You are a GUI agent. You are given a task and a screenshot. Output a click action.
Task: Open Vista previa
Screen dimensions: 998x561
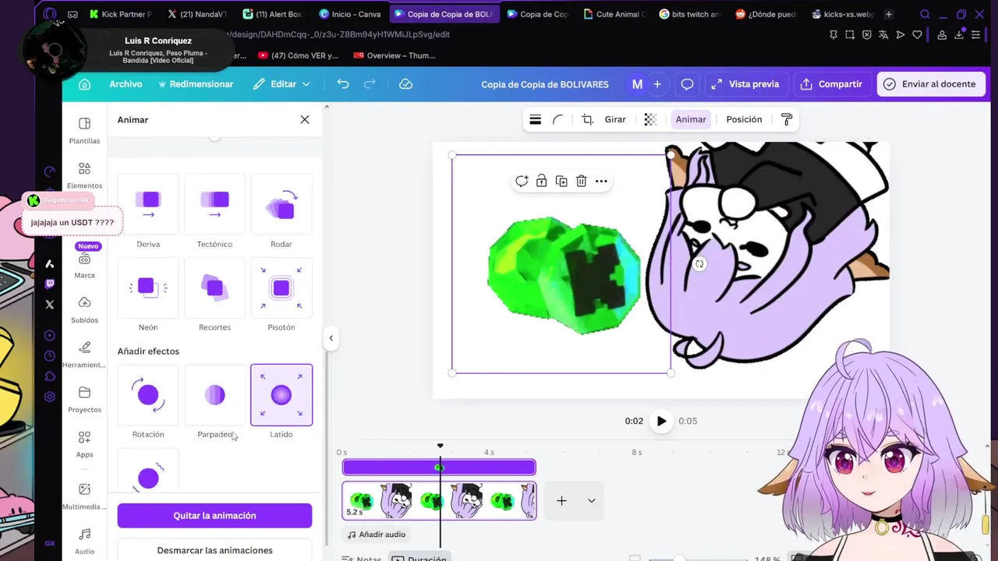pos(746,84)
